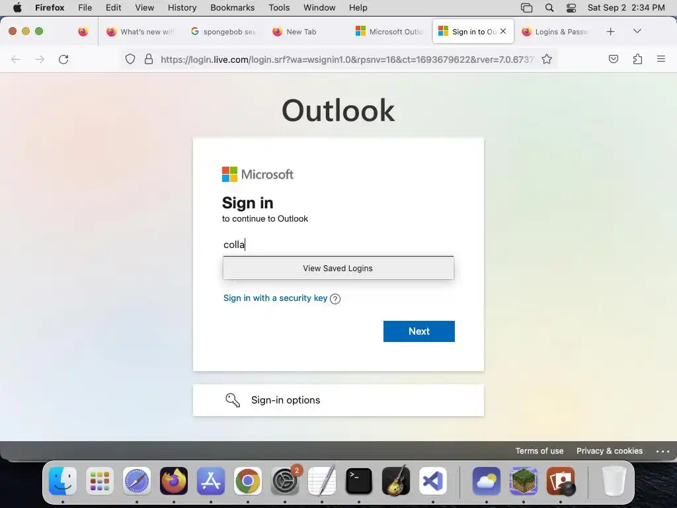The image size is (677, 508).
Task: Click the footer three dots more options
Action: 662,451
